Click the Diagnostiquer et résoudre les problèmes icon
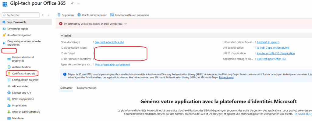This screenshot has height=121, width=312. [4, 43]
